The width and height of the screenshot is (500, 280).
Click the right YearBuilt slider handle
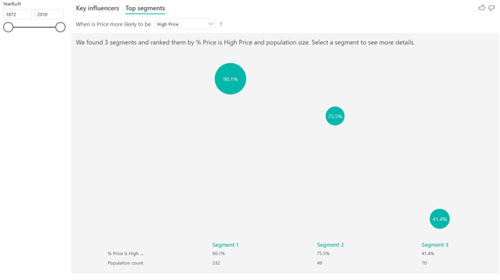tap(60, 27)
